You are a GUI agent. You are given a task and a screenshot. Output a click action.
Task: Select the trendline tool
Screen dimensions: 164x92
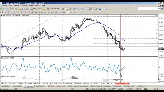(x=18, y=12)
